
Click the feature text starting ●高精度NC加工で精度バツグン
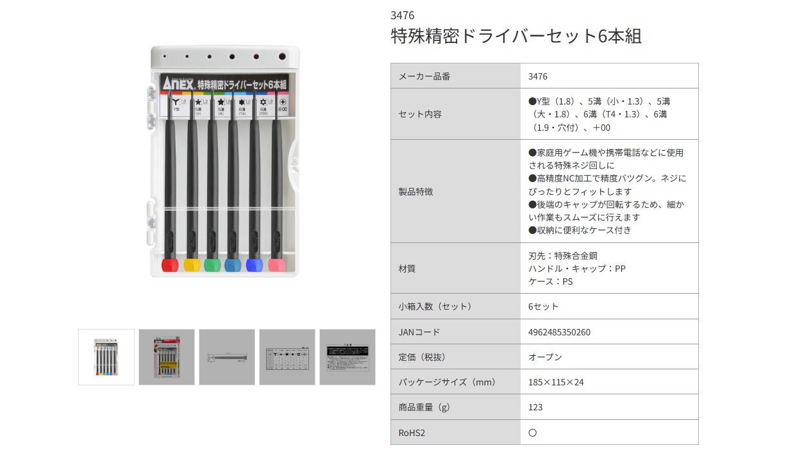607,185
